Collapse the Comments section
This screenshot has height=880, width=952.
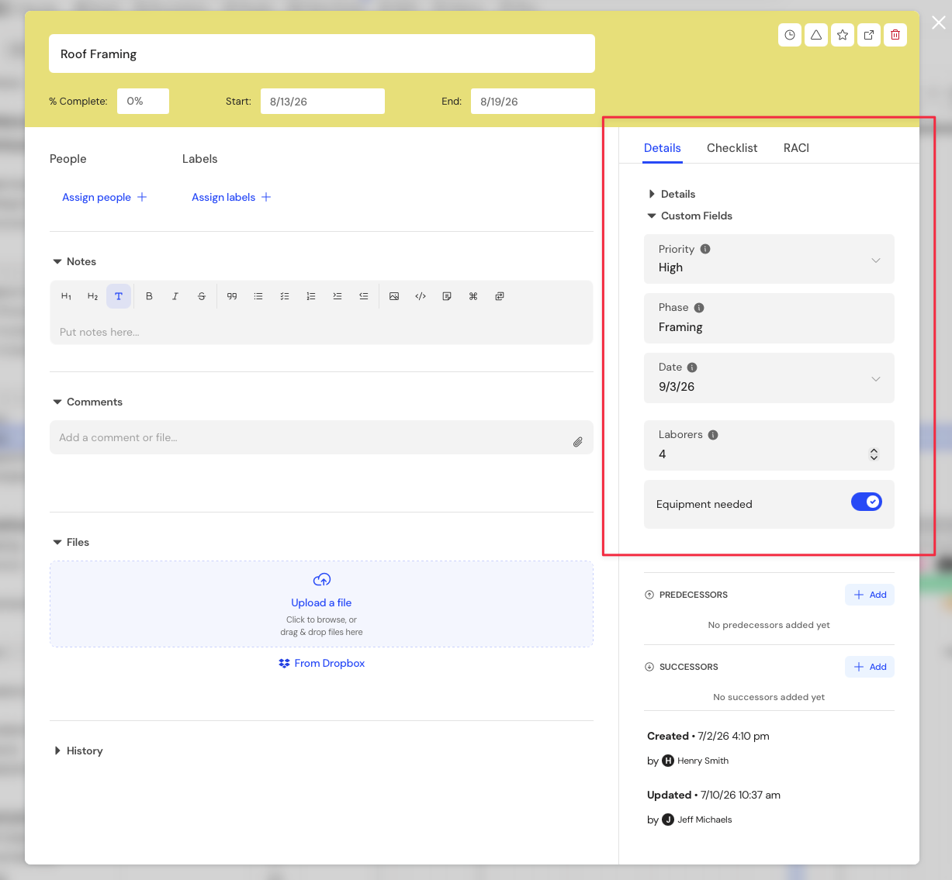pos(88,402)
